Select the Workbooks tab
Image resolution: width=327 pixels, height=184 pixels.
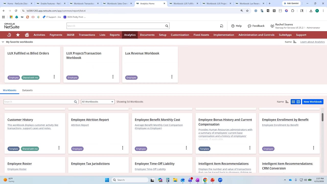[10, 90]
